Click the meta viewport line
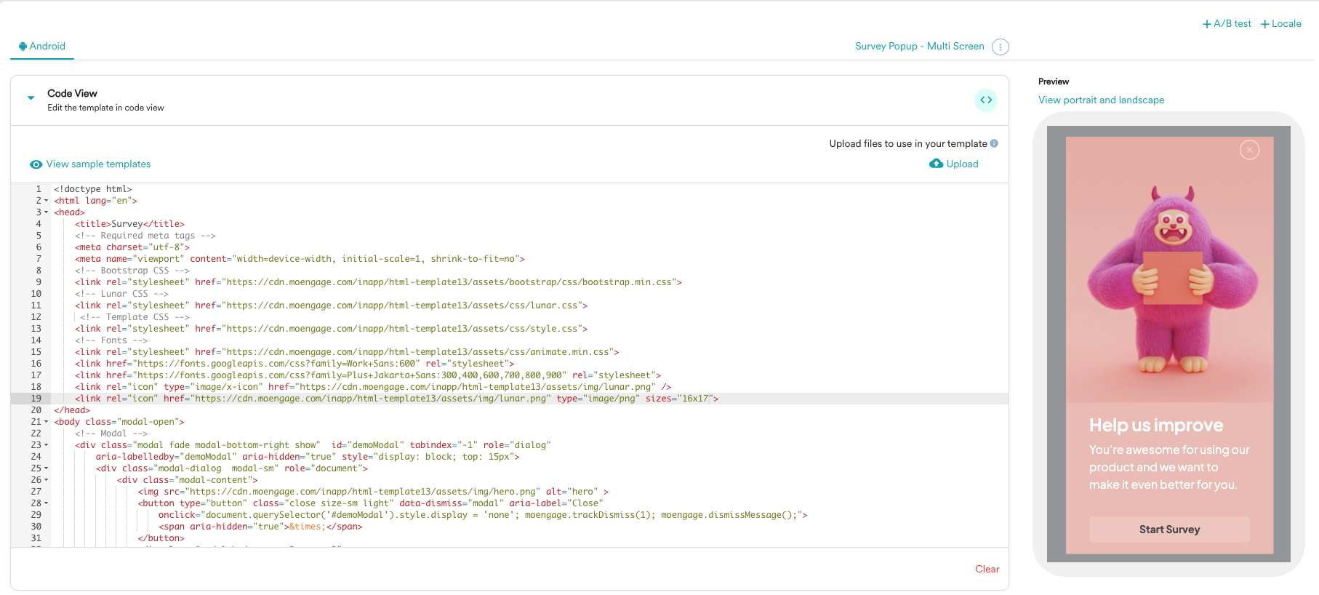 coord(300,259)
